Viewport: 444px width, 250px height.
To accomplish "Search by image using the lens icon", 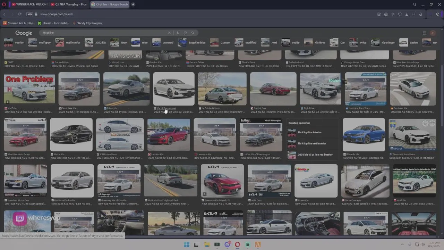I will pos(185,33).
